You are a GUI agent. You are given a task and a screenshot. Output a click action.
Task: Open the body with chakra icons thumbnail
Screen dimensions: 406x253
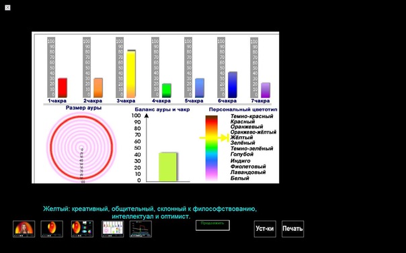[x=82, y=229]
